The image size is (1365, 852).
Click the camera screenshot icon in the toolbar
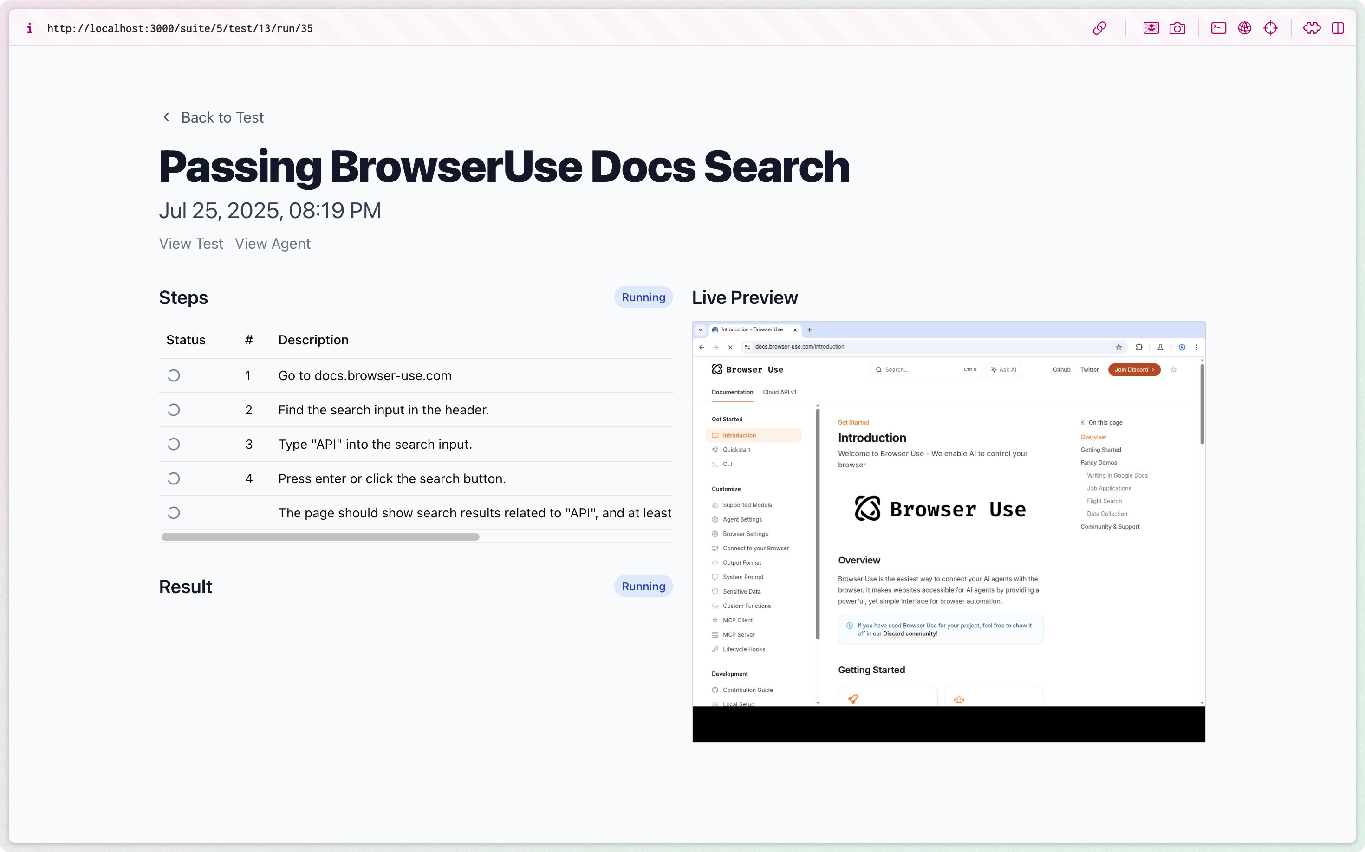[1177, 28]
